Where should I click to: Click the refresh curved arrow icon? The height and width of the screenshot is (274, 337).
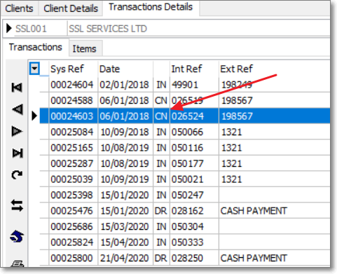point(17,174)
